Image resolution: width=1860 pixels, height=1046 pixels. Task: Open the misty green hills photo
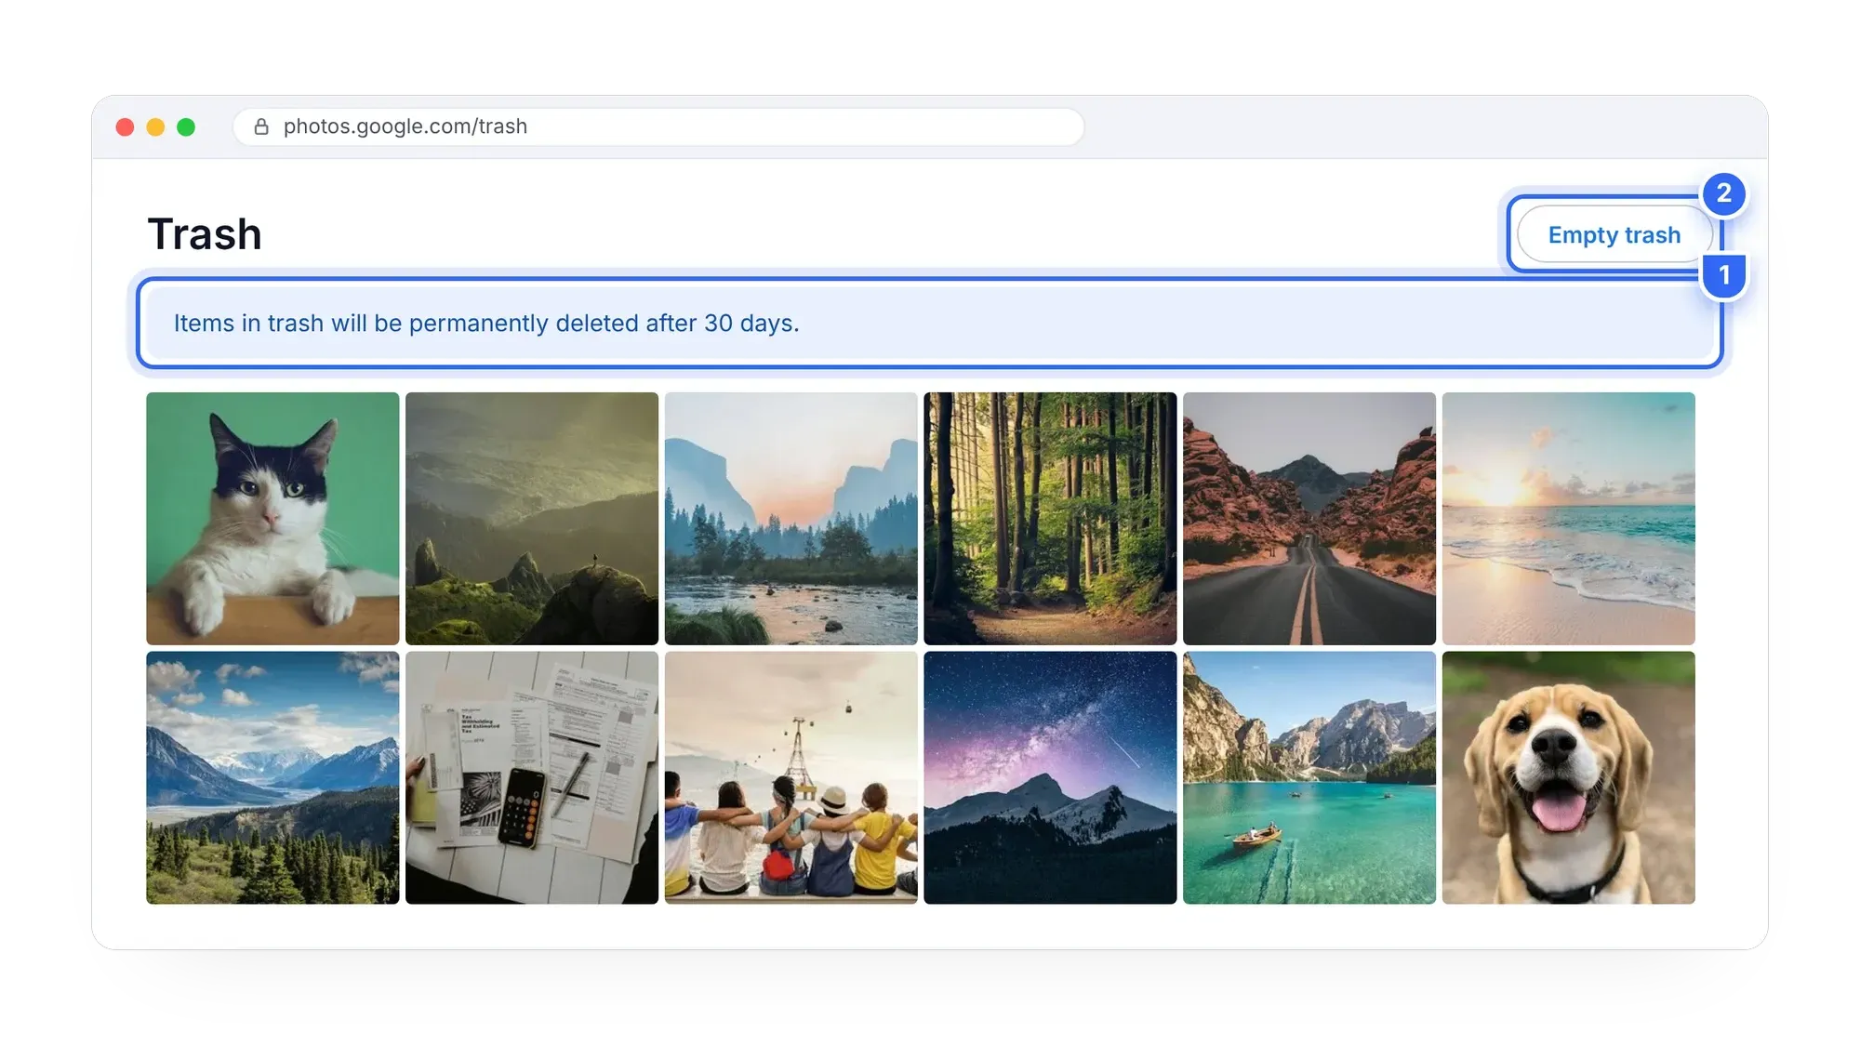pyautogui.click(x=532, y=519)
